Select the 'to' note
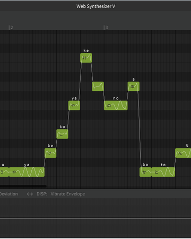 [163, 172]
